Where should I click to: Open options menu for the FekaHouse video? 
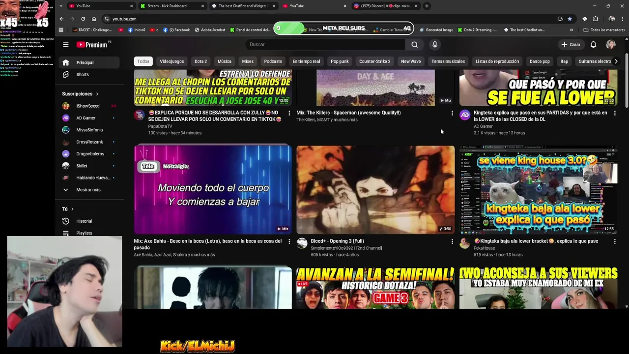tap(614, 241)
